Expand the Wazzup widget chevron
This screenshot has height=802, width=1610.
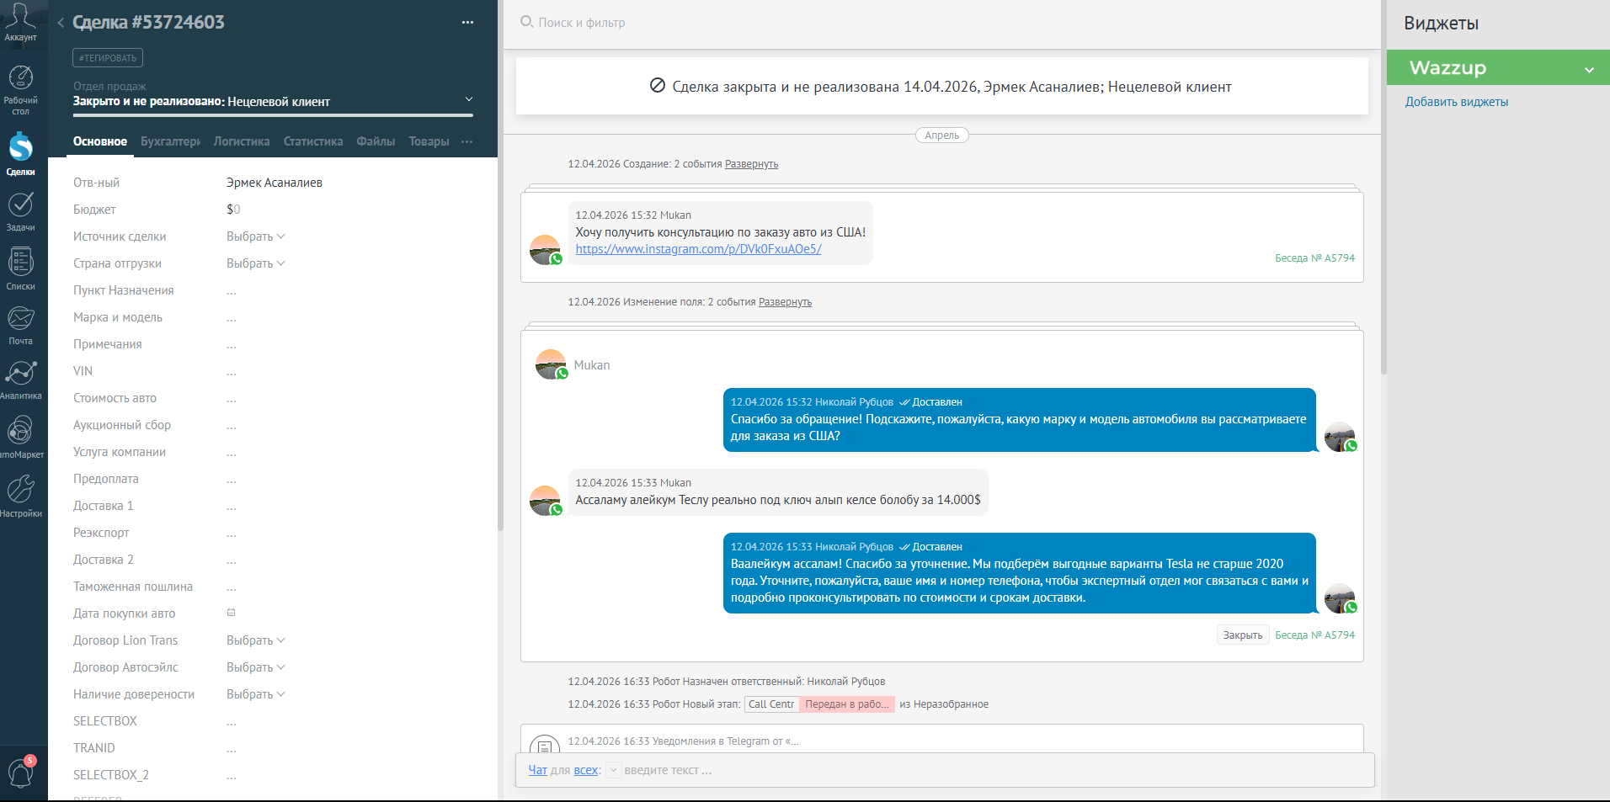coord(1589,69)
